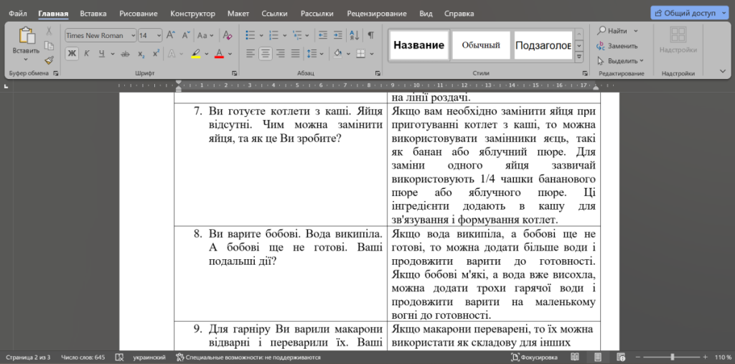Expand font color dropdown arrow
Image resolution: width=735 pixels, height=364 pixels.
tap(230, 54)
